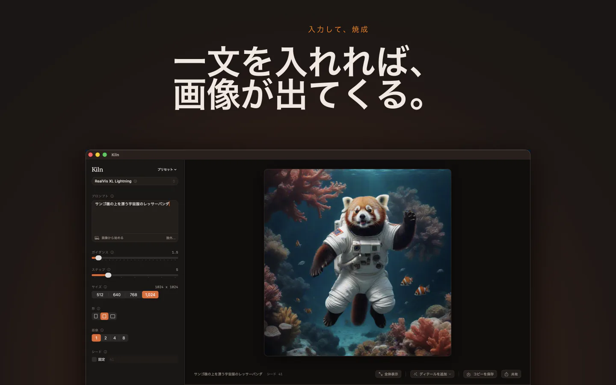Click the seed value field showing 41
The width and height of the screenshot is (616, 385).
142,359
